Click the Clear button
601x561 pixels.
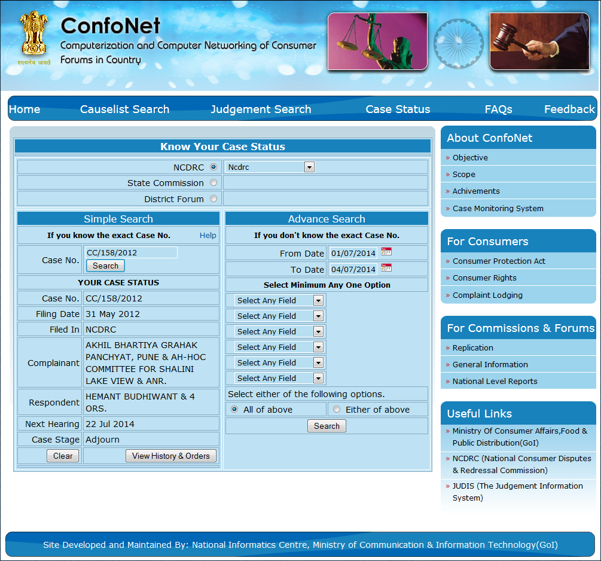(63, 456)
